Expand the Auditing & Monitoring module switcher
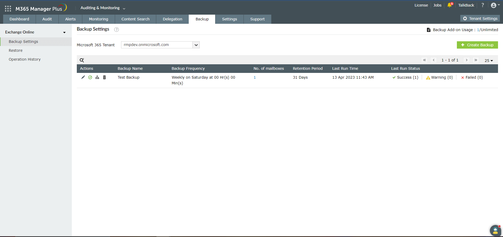Screen dimensions: 503x237 coord(103,8)
